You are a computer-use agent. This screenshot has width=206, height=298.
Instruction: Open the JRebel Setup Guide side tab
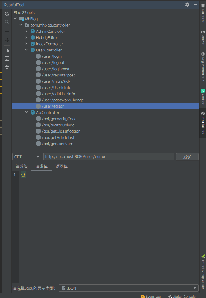click(x=203, y=272)
